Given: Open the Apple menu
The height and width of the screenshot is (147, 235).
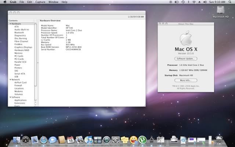Looking at the screenshot, I should pyautogui.click(x=5, y=2).
